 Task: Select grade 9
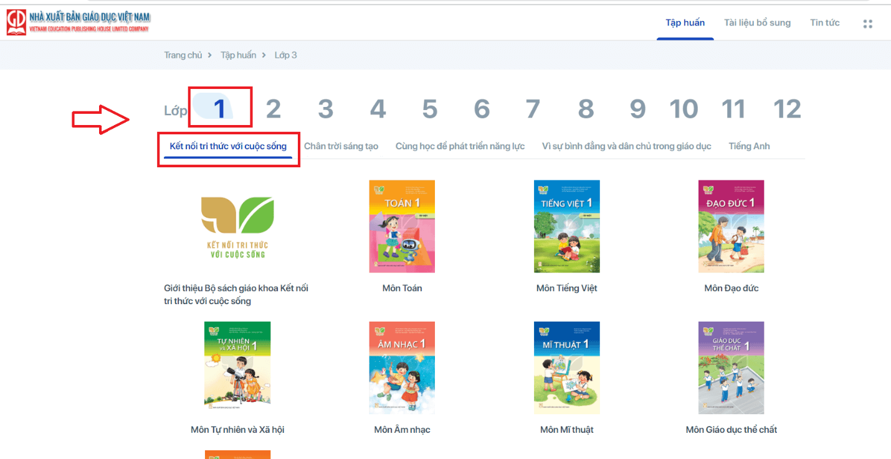tap(637, 109)
